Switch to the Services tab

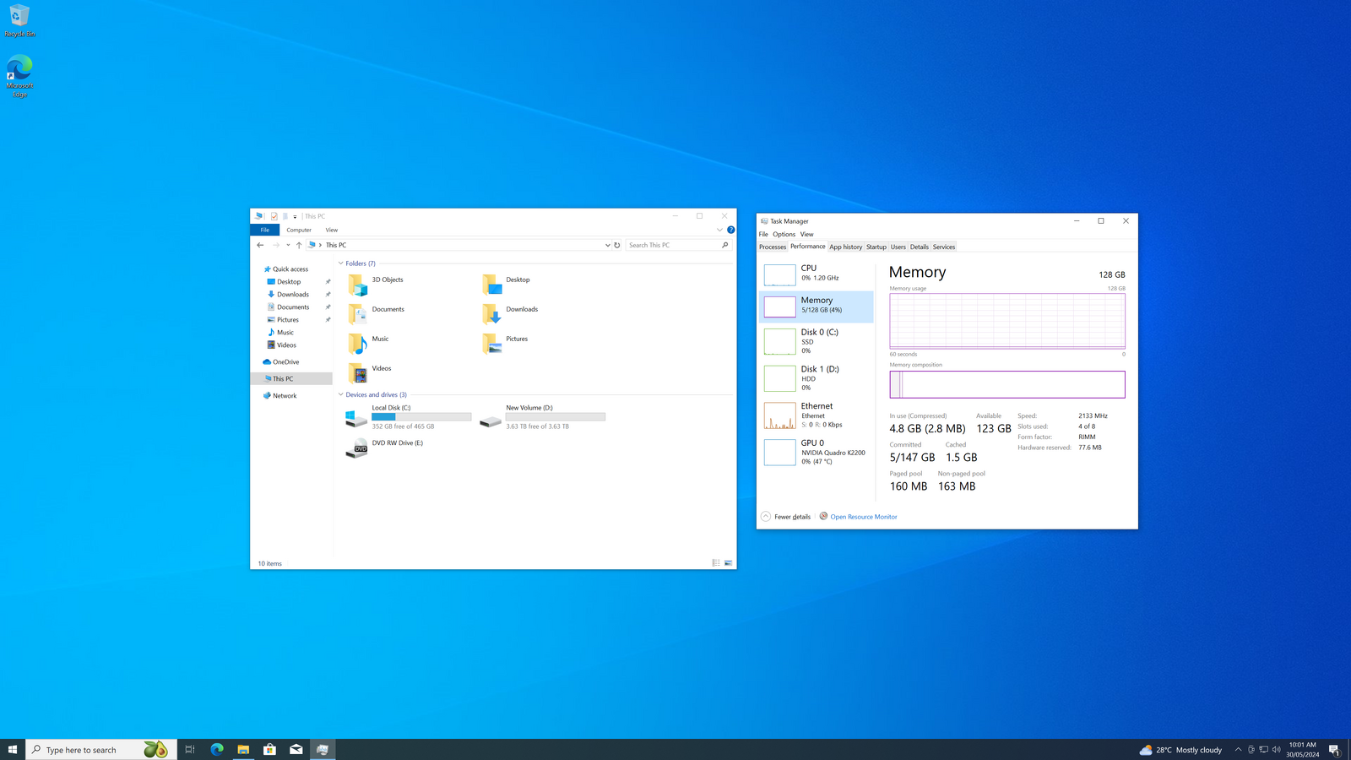pyautogui.click(x=944, y=247)
